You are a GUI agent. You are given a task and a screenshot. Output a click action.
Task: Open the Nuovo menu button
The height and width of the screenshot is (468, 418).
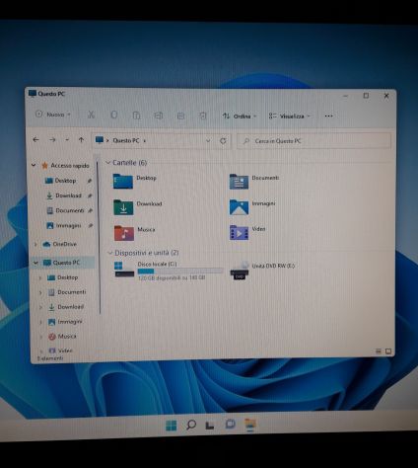pyautogui.click(x=52, y=115)
